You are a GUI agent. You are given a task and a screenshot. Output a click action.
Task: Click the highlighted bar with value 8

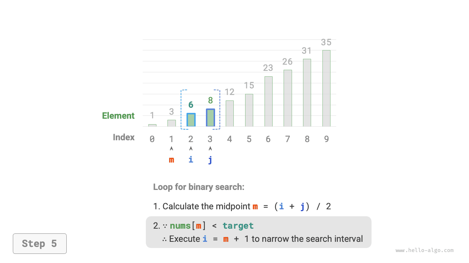210,118
